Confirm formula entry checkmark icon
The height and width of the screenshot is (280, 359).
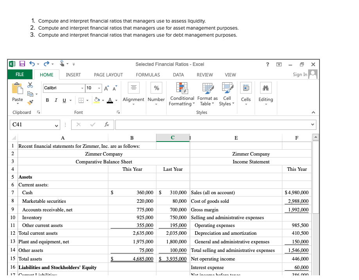93,124
